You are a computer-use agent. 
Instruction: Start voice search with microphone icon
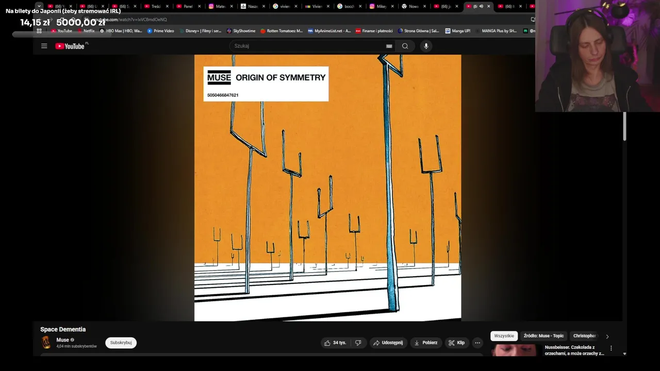(426, 46)
